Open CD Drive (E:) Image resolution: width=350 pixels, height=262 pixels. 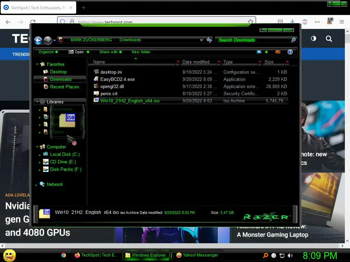[63, 162]
